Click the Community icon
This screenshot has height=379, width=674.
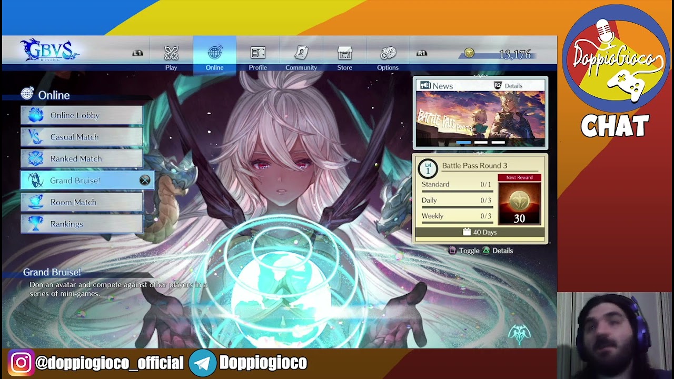[301, 53]
